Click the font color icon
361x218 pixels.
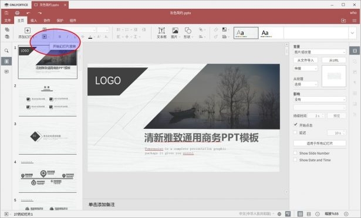[90, 37]
